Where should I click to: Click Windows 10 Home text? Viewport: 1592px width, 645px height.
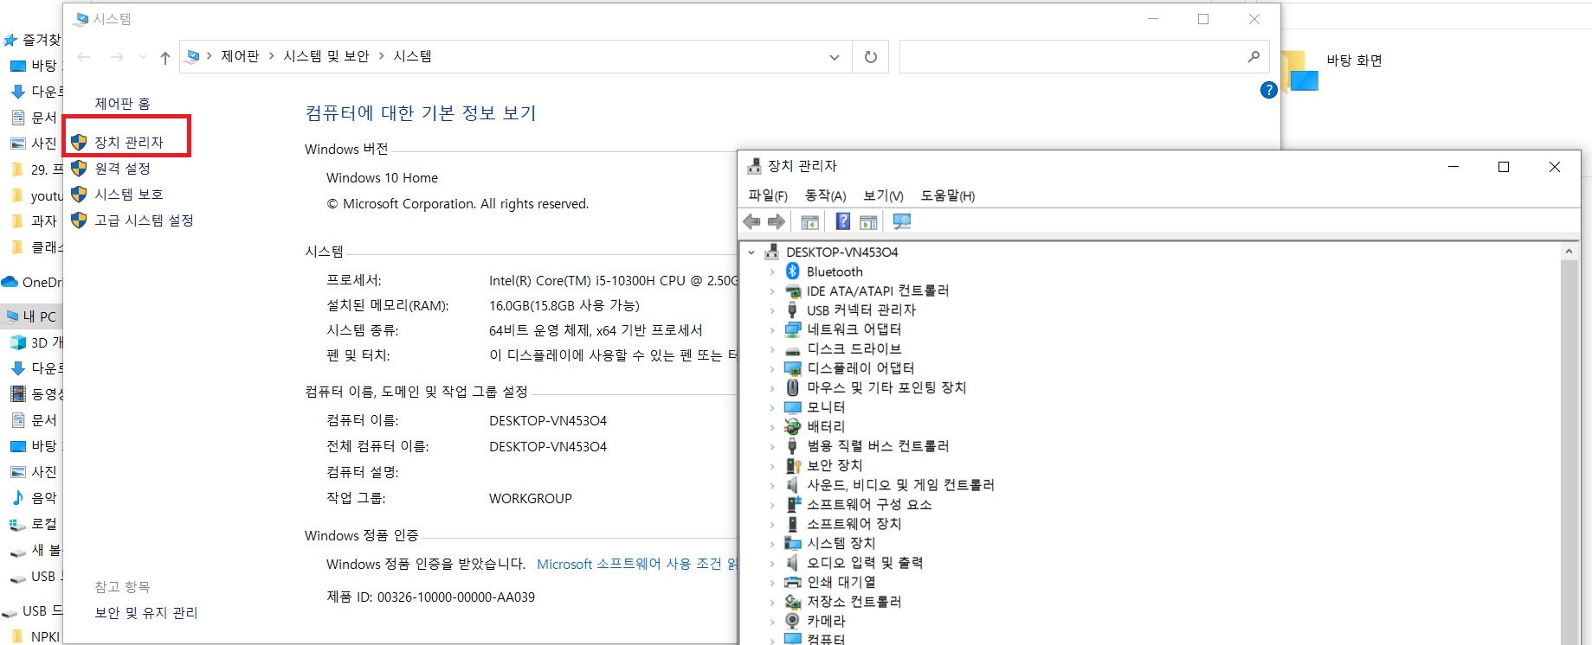pos(382,178)
